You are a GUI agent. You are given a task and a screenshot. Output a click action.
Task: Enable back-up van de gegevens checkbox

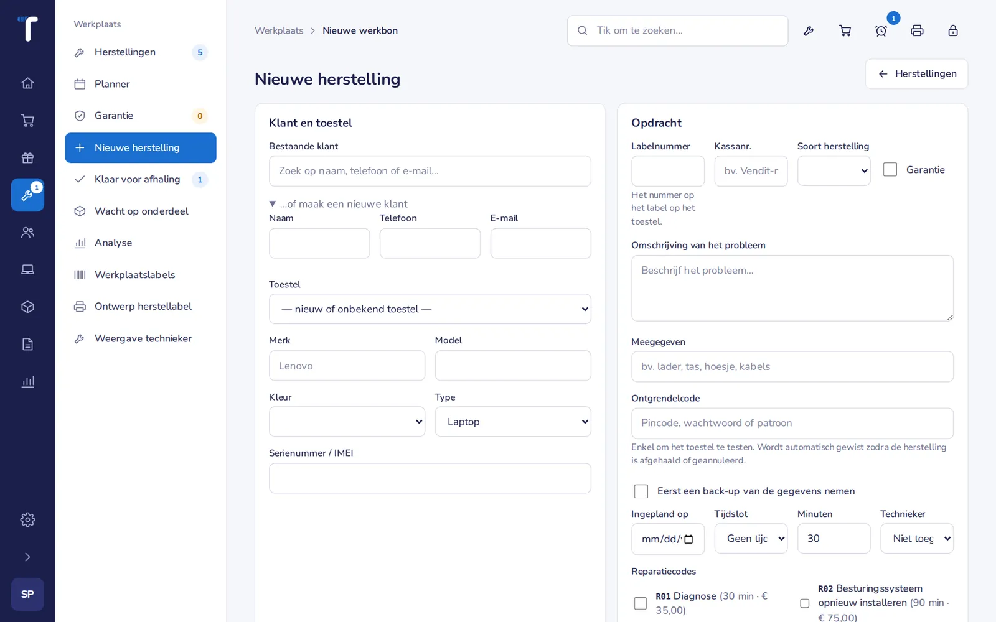(x=641, y=491)
